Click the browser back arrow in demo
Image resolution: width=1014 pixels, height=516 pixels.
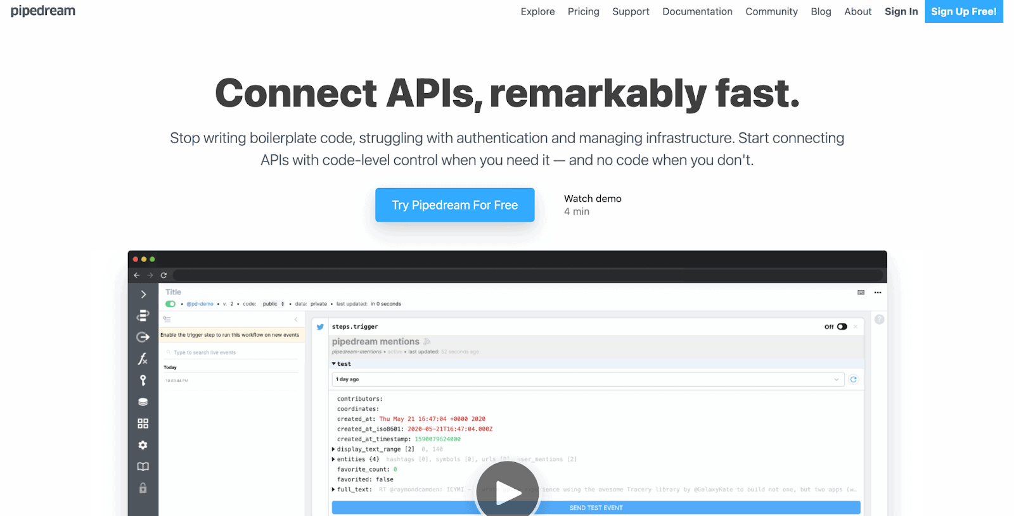pos(137,275)
